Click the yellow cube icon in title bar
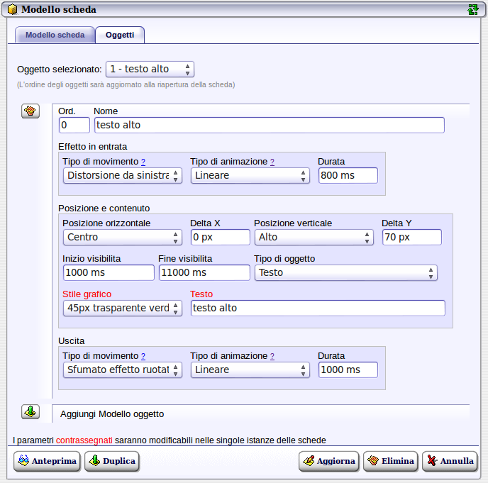 click(12, 10)
